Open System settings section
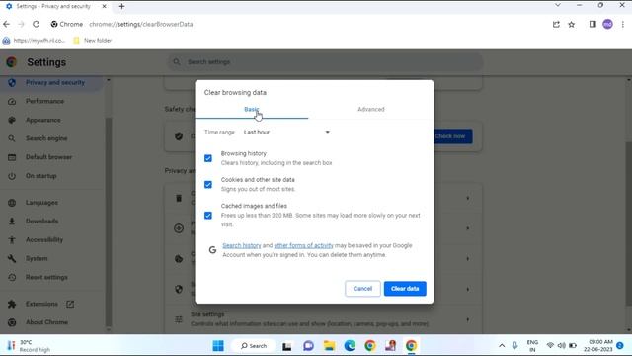 pyautogui.click(x=37, y=258)
